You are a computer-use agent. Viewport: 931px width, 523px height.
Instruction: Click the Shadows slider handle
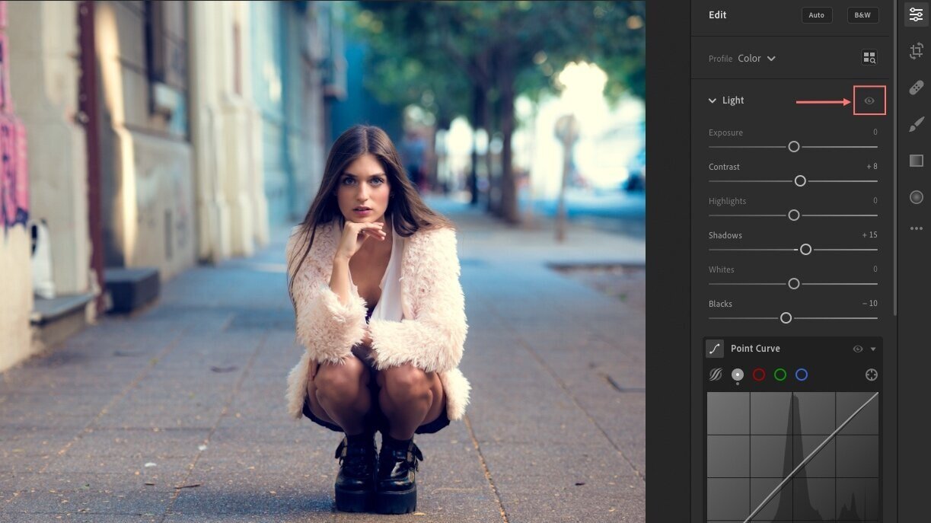point(805,250)
